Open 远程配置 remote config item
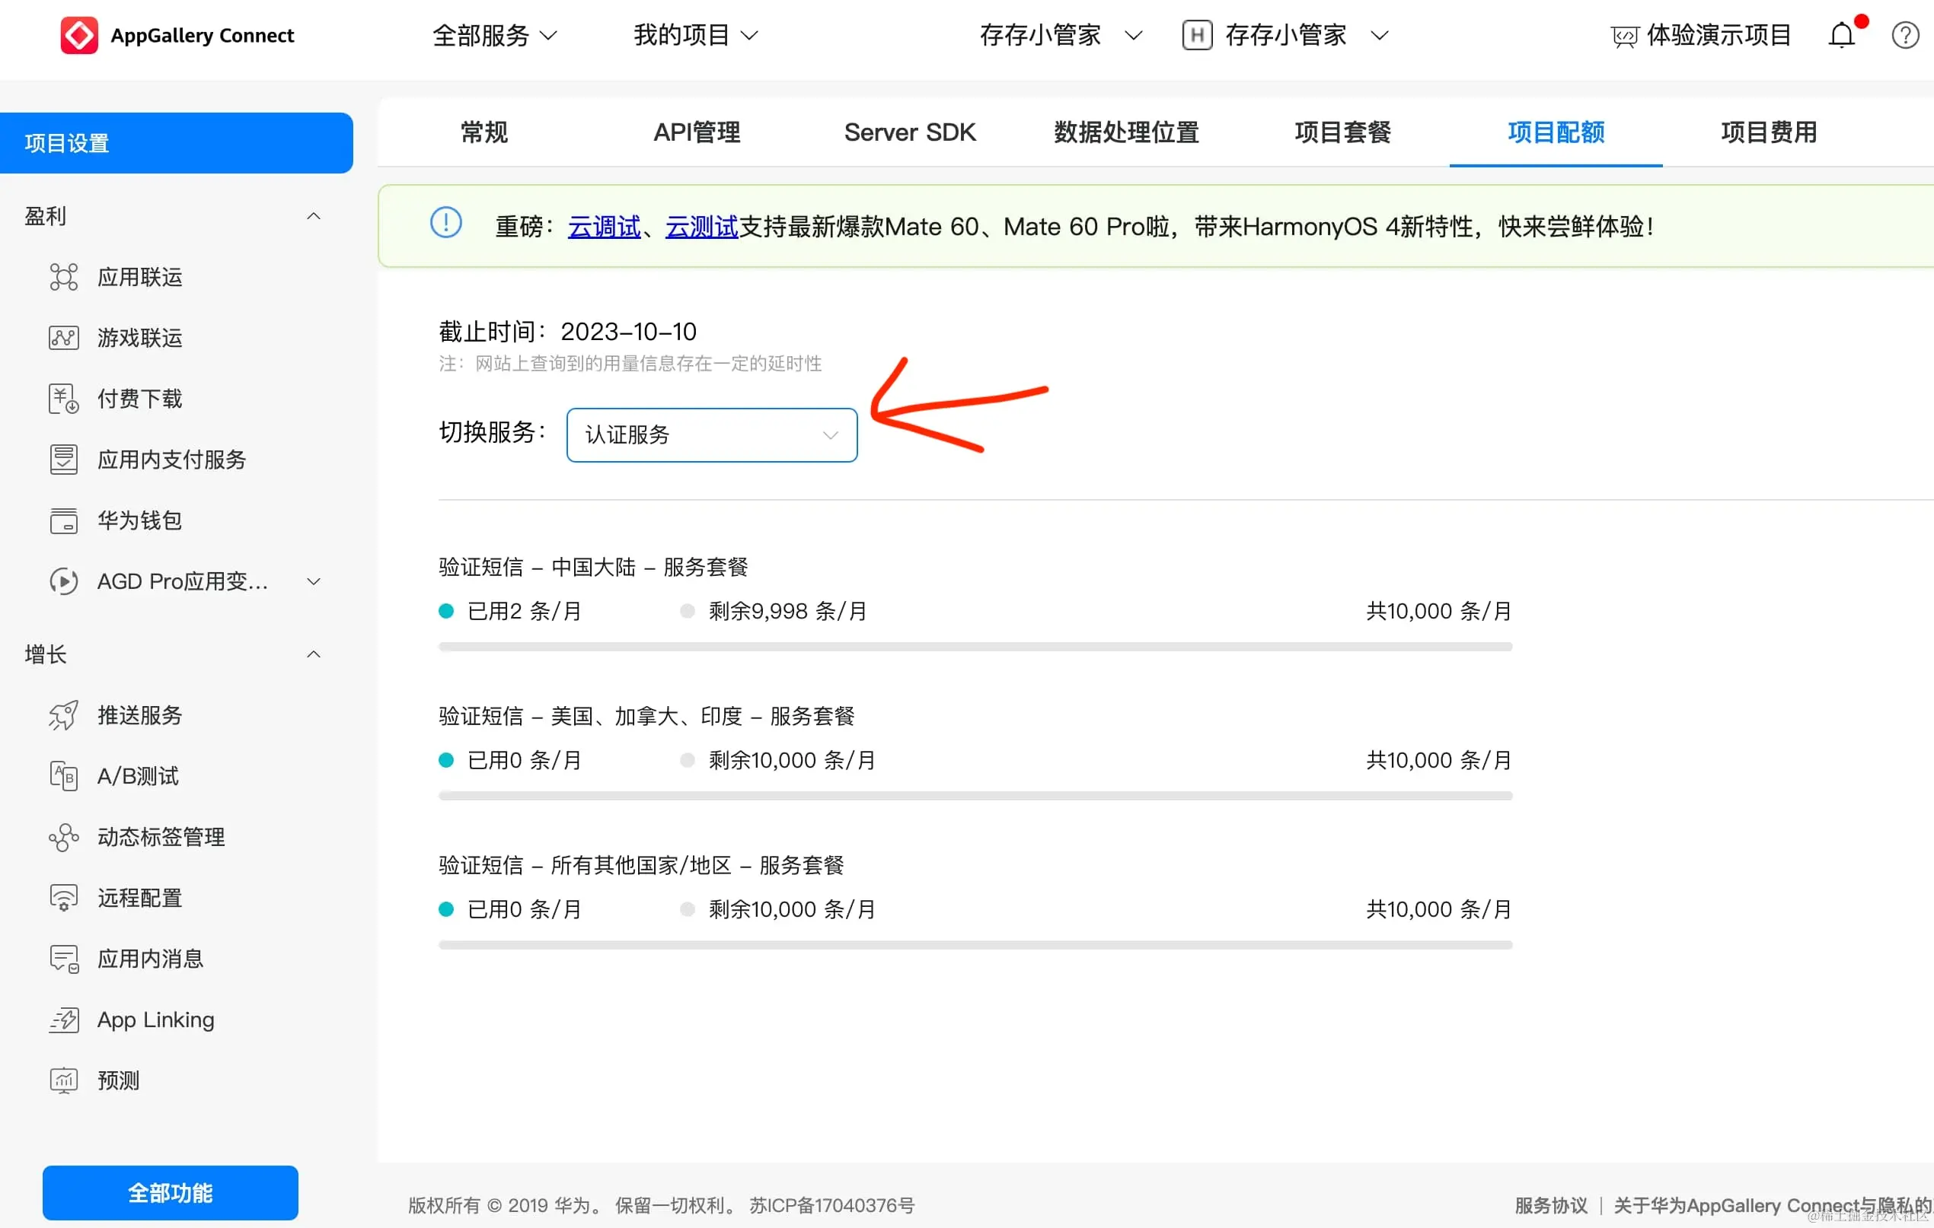1934x1228 pixels. coord(140,897)
